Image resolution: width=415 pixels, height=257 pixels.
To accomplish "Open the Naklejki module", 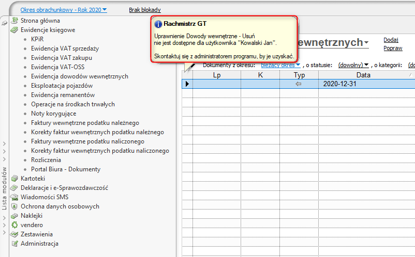I will pyautogui.click(x=32, y=216).
